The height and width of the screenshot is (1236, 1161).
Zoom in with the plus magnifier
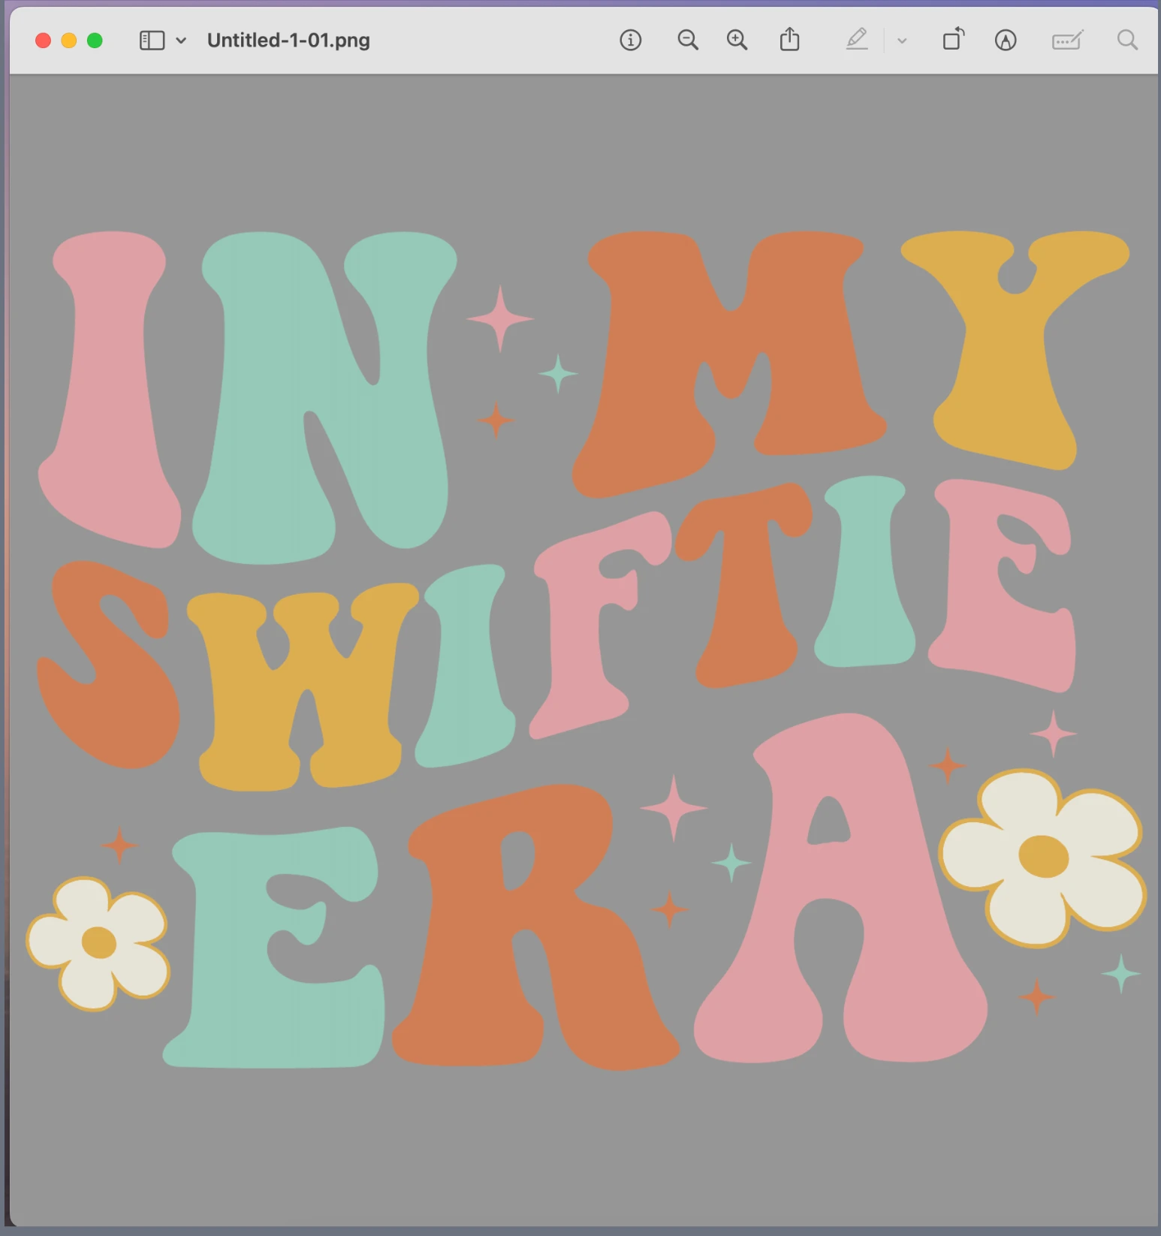[737, 41]
